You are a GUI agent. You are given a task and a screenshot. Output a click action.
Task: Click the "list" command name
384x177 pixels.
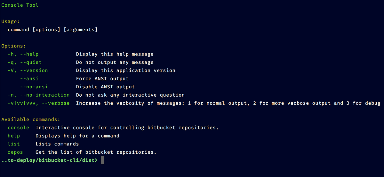(14, 144)
